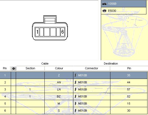This screenshot has height=115, width=148.
Task: Click lightning icon in pin 1 row
Action: coord(75,75)
